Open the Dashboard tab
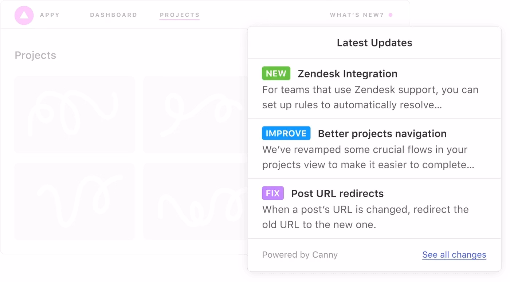 click(114, 15)
